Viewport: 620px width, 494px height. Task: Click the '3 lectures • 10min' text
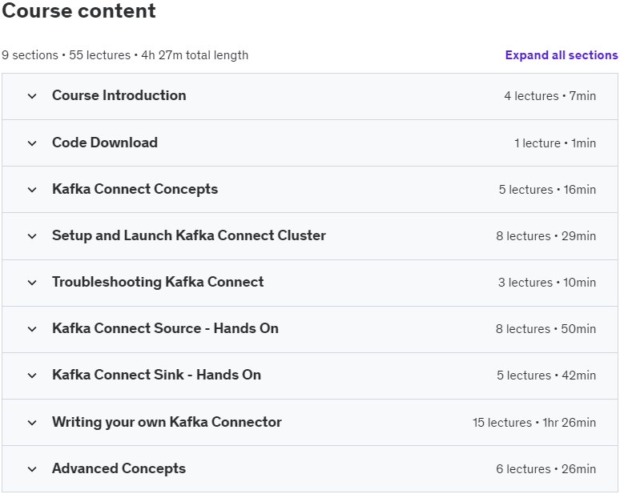point(547,283)
